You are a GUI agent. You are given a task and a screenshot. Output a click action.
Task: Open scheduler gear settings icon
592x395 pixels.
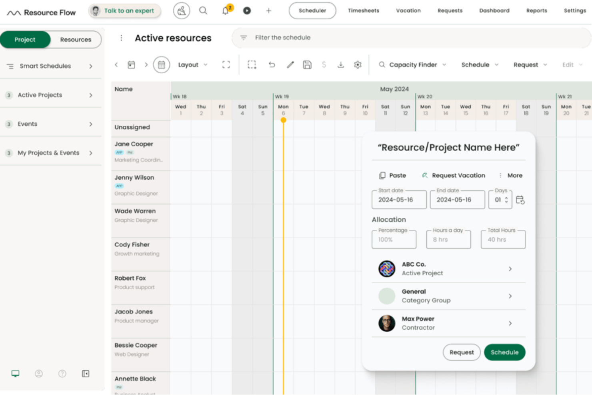click(358, 64)
